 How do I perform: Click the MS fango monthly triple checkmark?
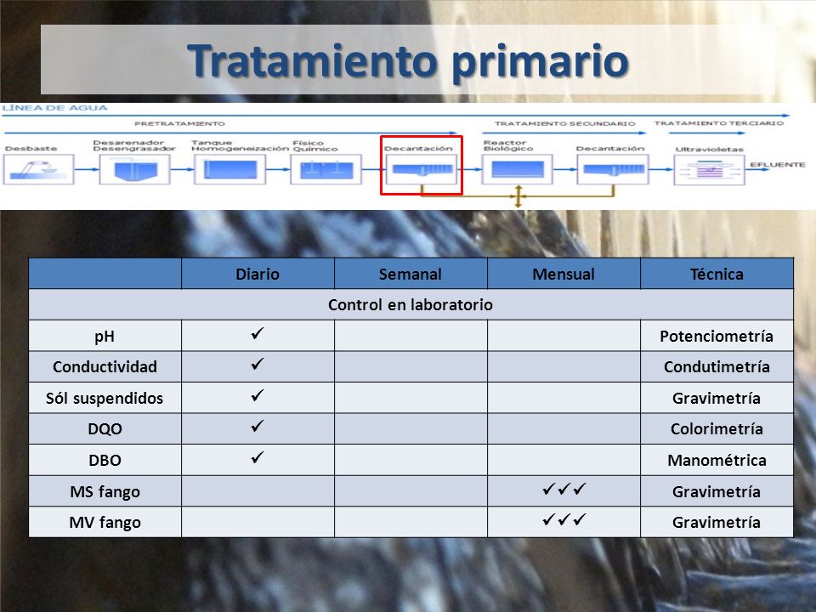pos(564,489)
